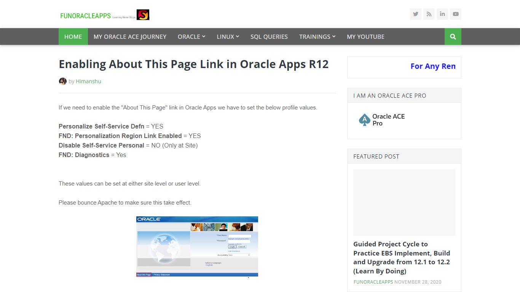Expand the TRAININGS dropdown menu
This screenshot has width=520, height=292.
coord(317,36)
